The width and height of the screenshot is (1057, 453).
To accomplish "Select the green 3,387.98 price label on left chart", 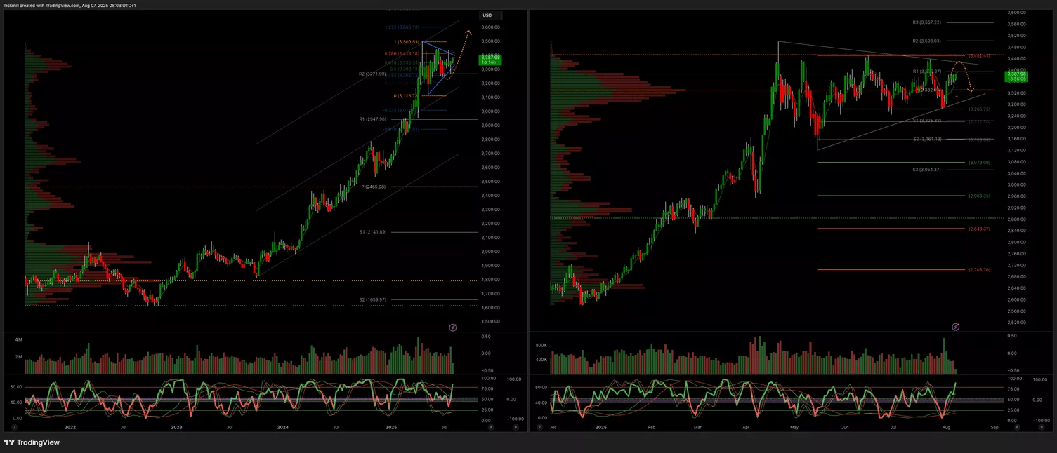I will click(x=488, y=60).
